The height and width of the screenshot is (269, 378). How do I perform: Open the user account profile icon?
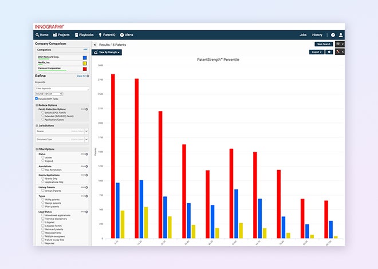click(341, 35)
